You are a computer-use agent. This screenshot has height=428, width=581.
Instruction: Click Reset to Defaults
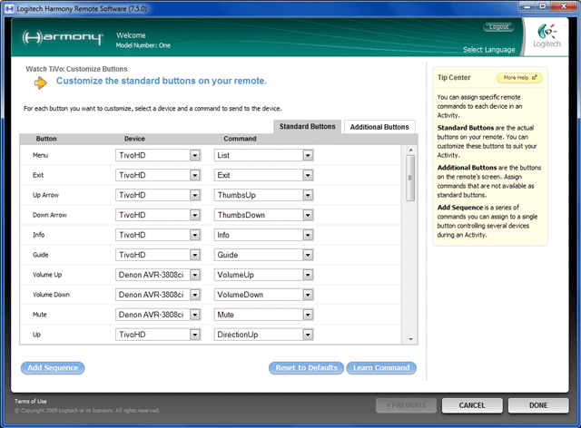pos(307,368)
